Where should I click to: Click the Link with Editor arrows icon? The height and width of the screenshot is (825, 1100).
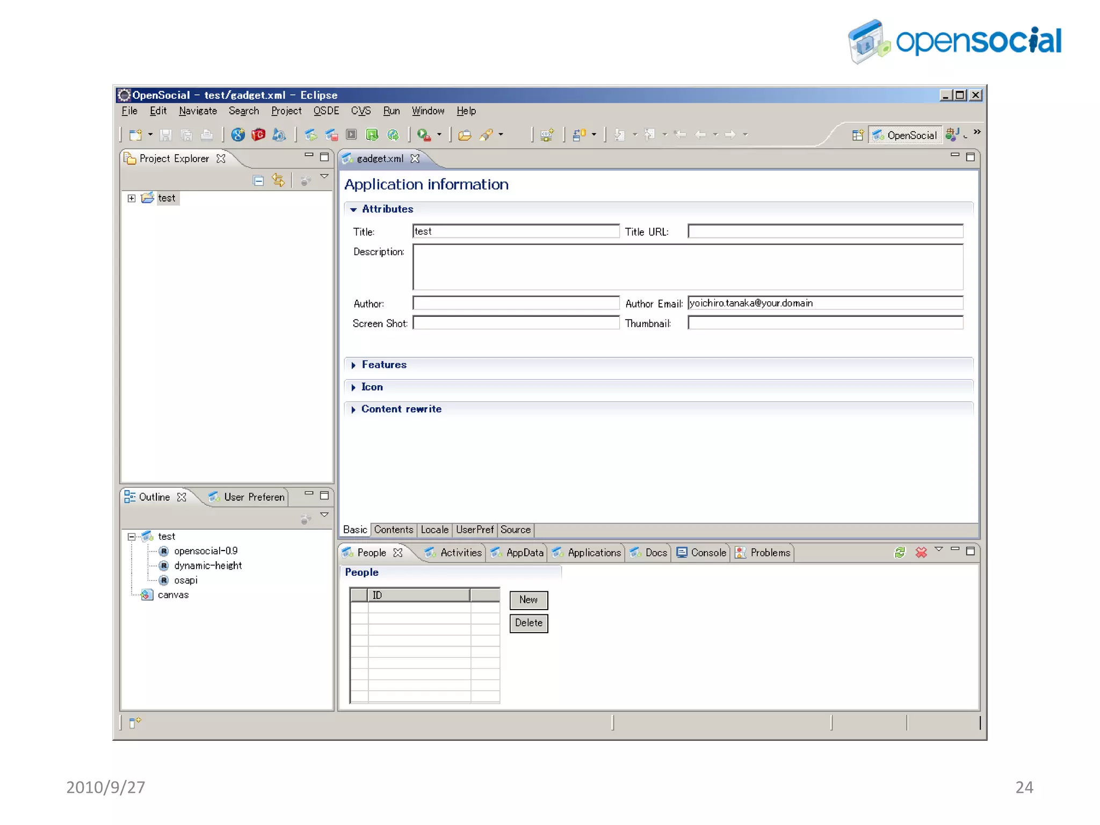tap(278, 180)
